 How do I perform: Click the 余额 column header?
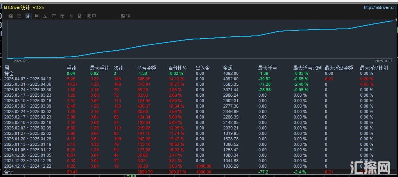click(x=228, y=68)
